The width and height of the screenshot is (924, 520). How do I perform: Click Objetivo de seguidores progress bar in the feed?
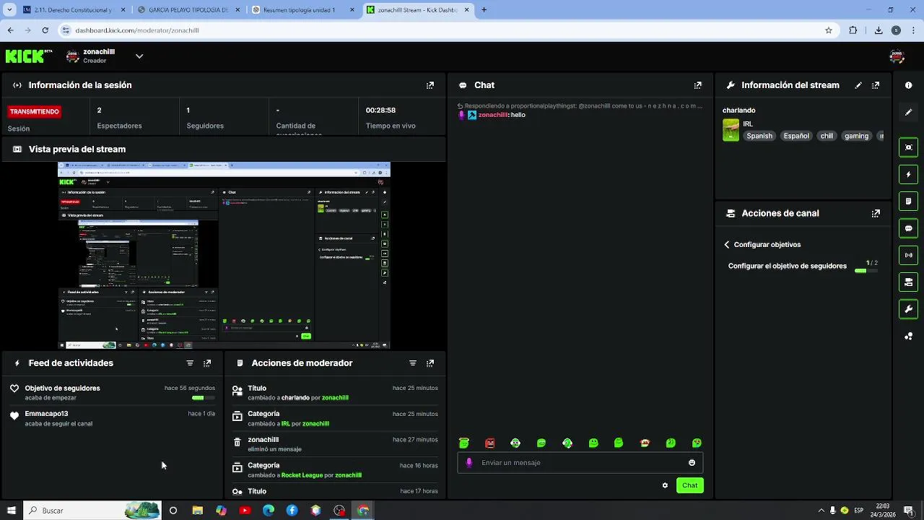203,398
